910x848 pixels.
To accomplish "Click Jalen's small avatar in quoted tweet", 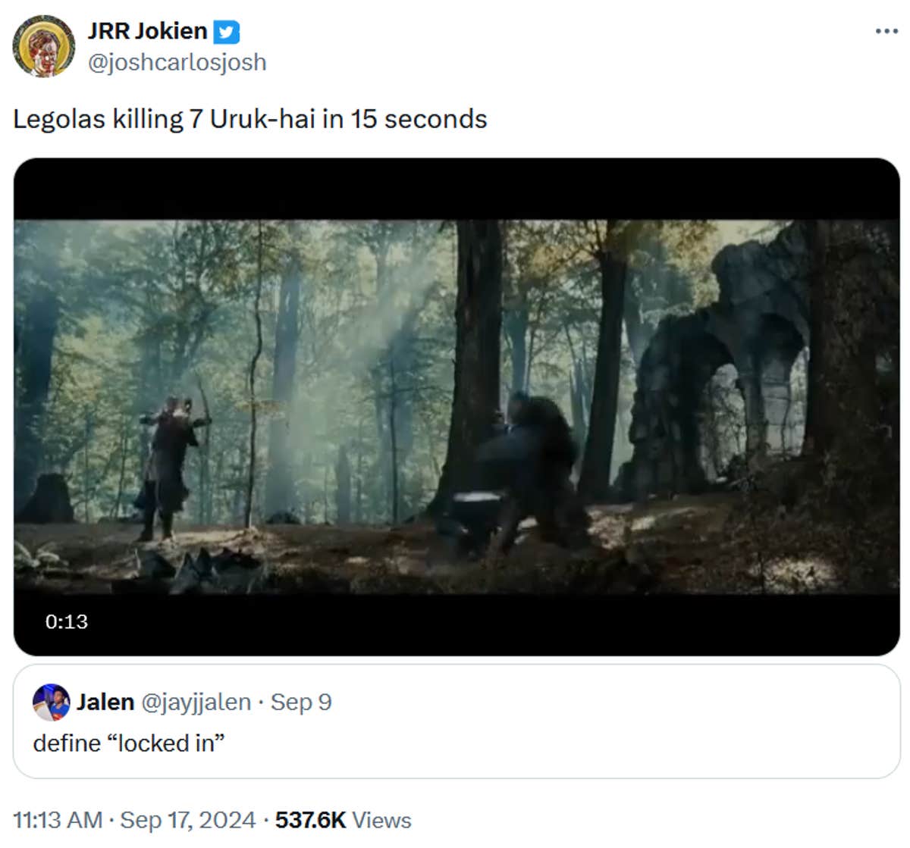I will click(51, 702).
